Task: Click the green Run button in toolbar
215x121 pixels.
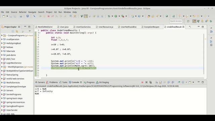Action: [x=116, y=16]
